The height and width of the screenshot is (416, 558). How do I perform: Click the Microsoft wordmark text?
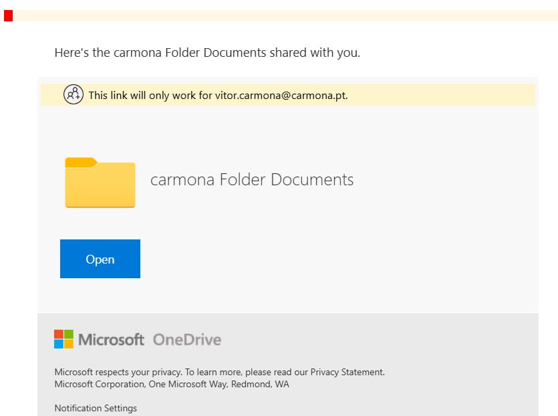coord(111,339)
